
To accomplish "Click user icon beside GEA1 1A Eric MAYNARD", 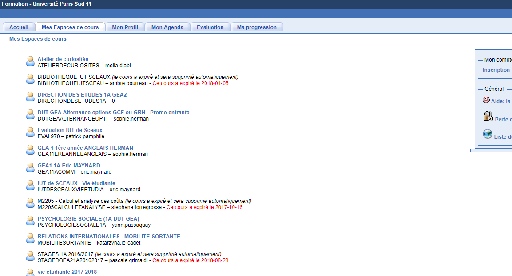I will pyautogui.click(x=30, y=167).
